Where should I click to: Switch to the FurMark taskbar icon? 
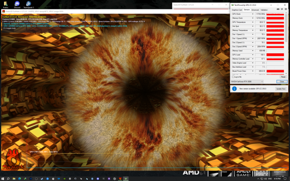point(120,179)
